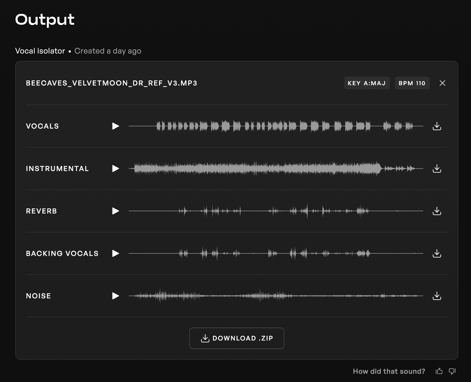Play the Instrumental stem
This screenshot has height=382, width=471.
(116, 169)
